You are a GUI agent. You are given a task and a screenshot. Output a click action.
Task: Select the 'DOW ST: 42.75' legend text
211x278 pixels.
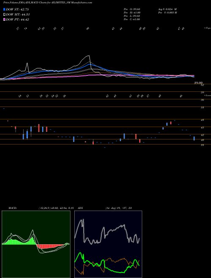(x=17, y=9)
